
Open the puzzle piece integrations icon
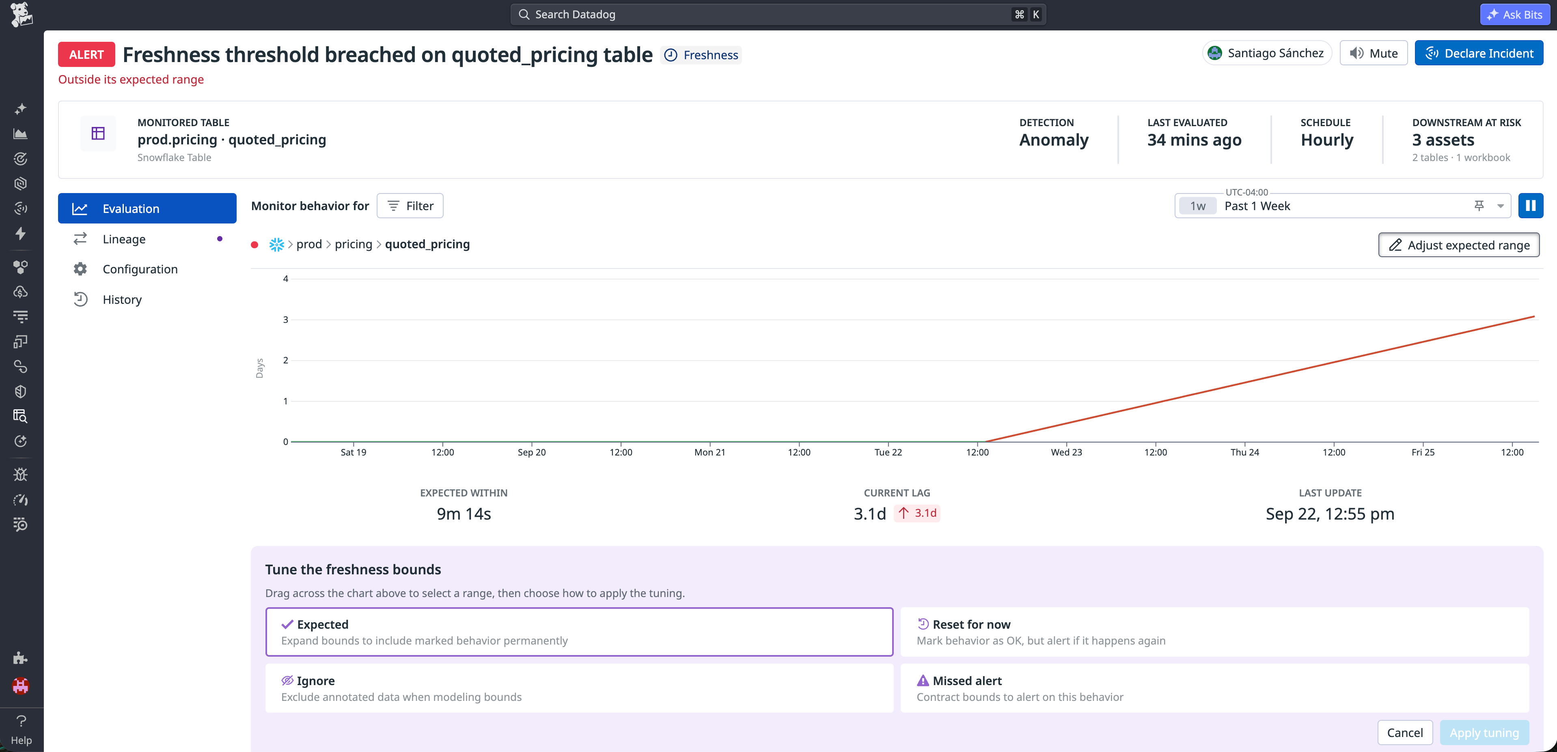(x=21, y=658)
